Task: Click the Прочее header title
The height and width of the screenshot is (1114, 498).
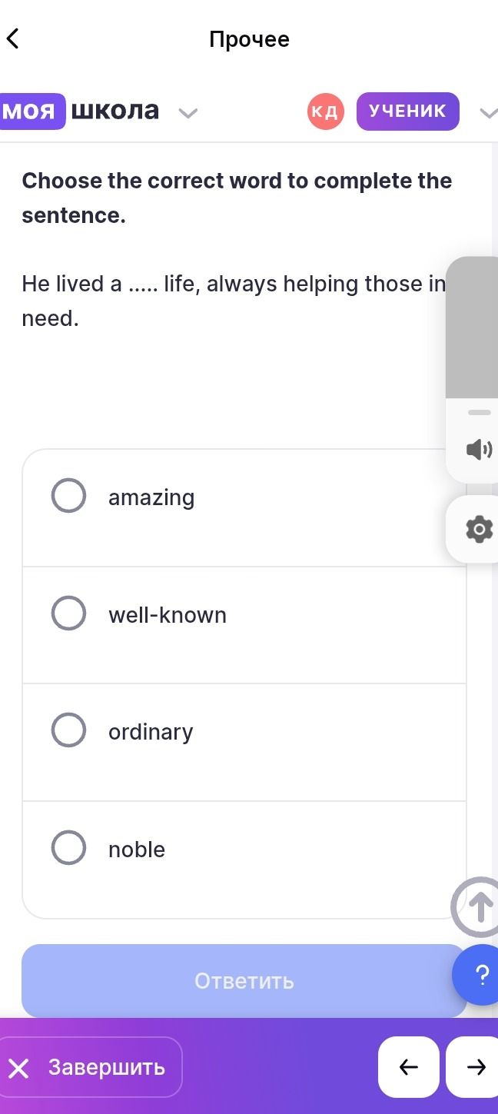Action: [x=249, y=39]
